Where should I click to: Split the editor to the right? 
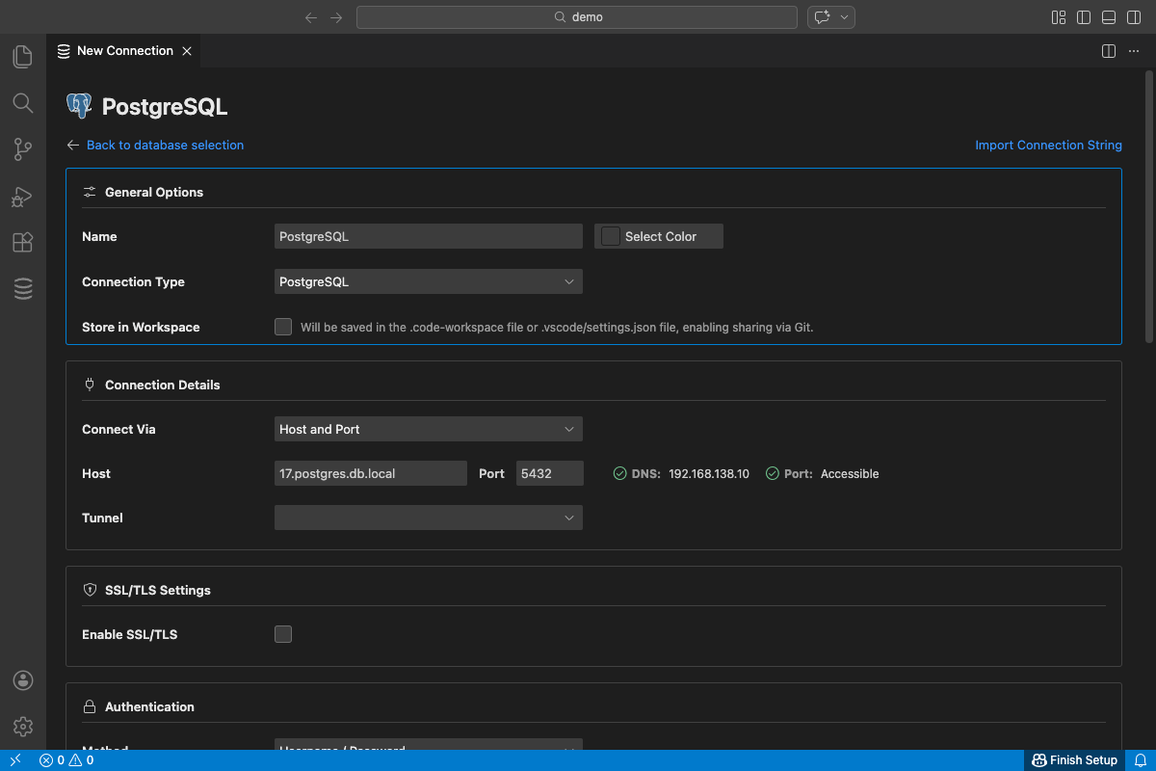[x=1108, y=51]
